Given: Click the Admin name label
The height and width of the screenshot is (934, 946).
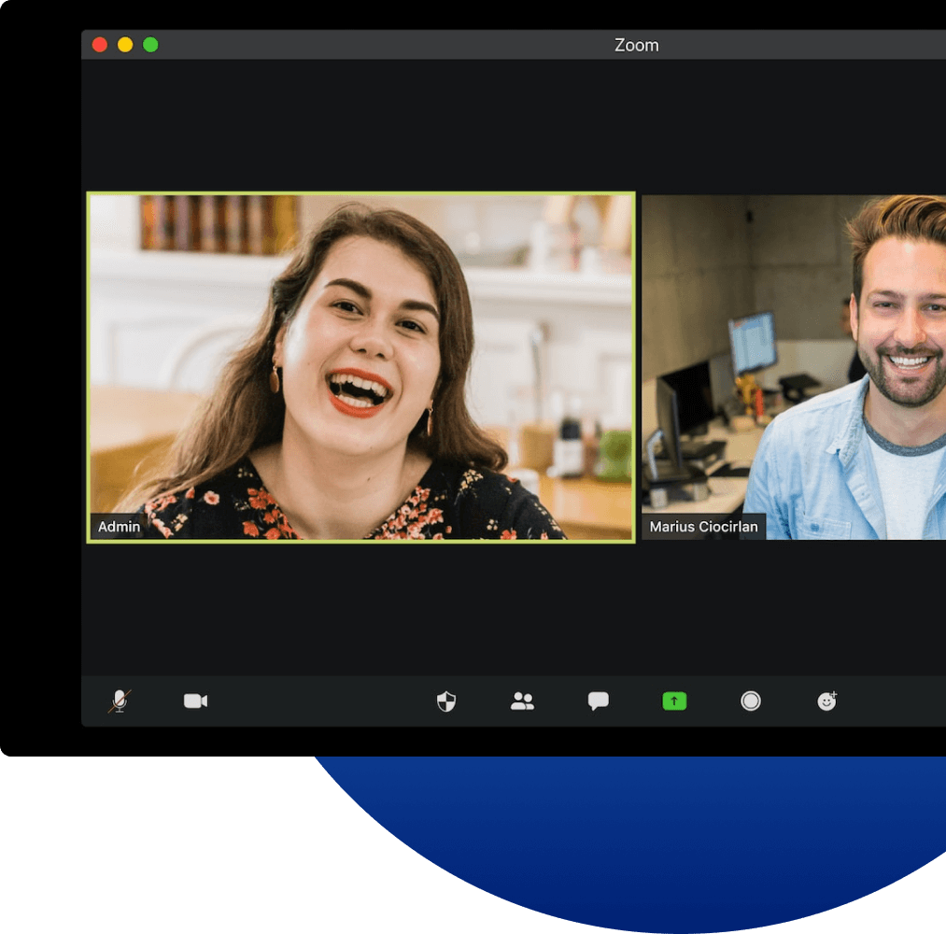Looking at the screenshot, I should pyautogui.click(x=119, y=527).
